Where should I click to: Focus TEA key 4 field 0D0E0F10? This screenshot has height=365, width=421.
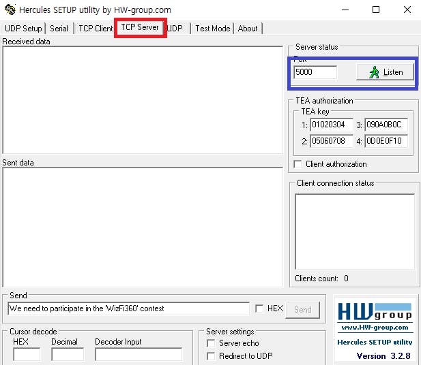coord(386,141)
